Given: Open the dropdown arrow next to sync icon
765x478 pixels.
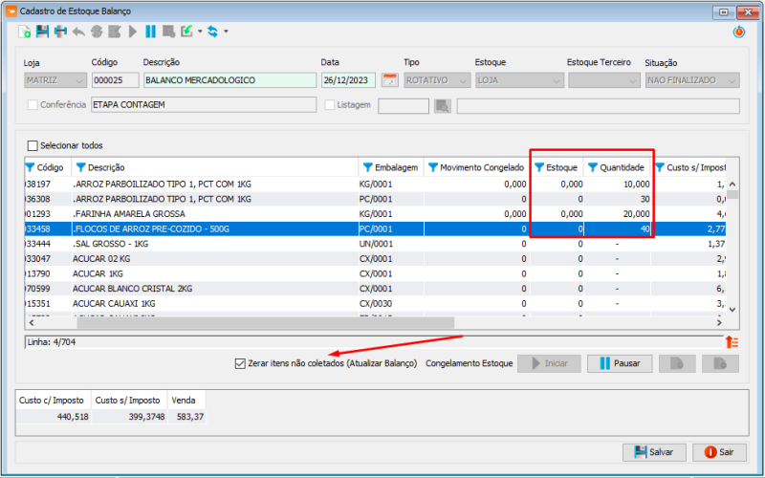Looking at the screenshot, I should click(x=226, y=32).
